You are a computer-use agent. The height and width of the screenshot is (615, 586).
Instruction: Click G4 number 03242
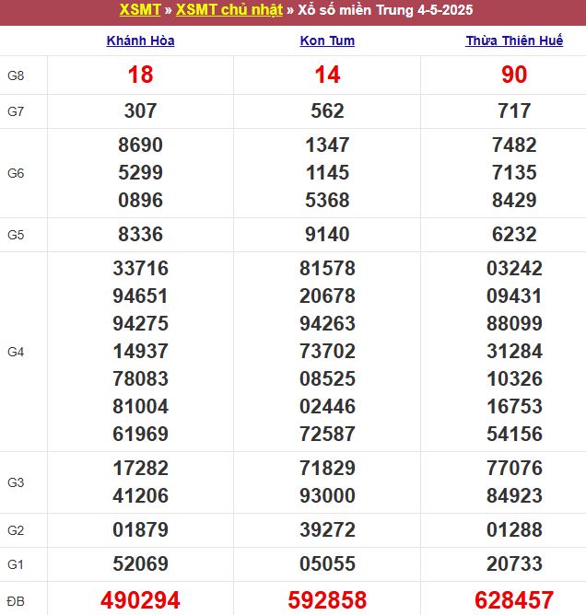pos(514,268)
